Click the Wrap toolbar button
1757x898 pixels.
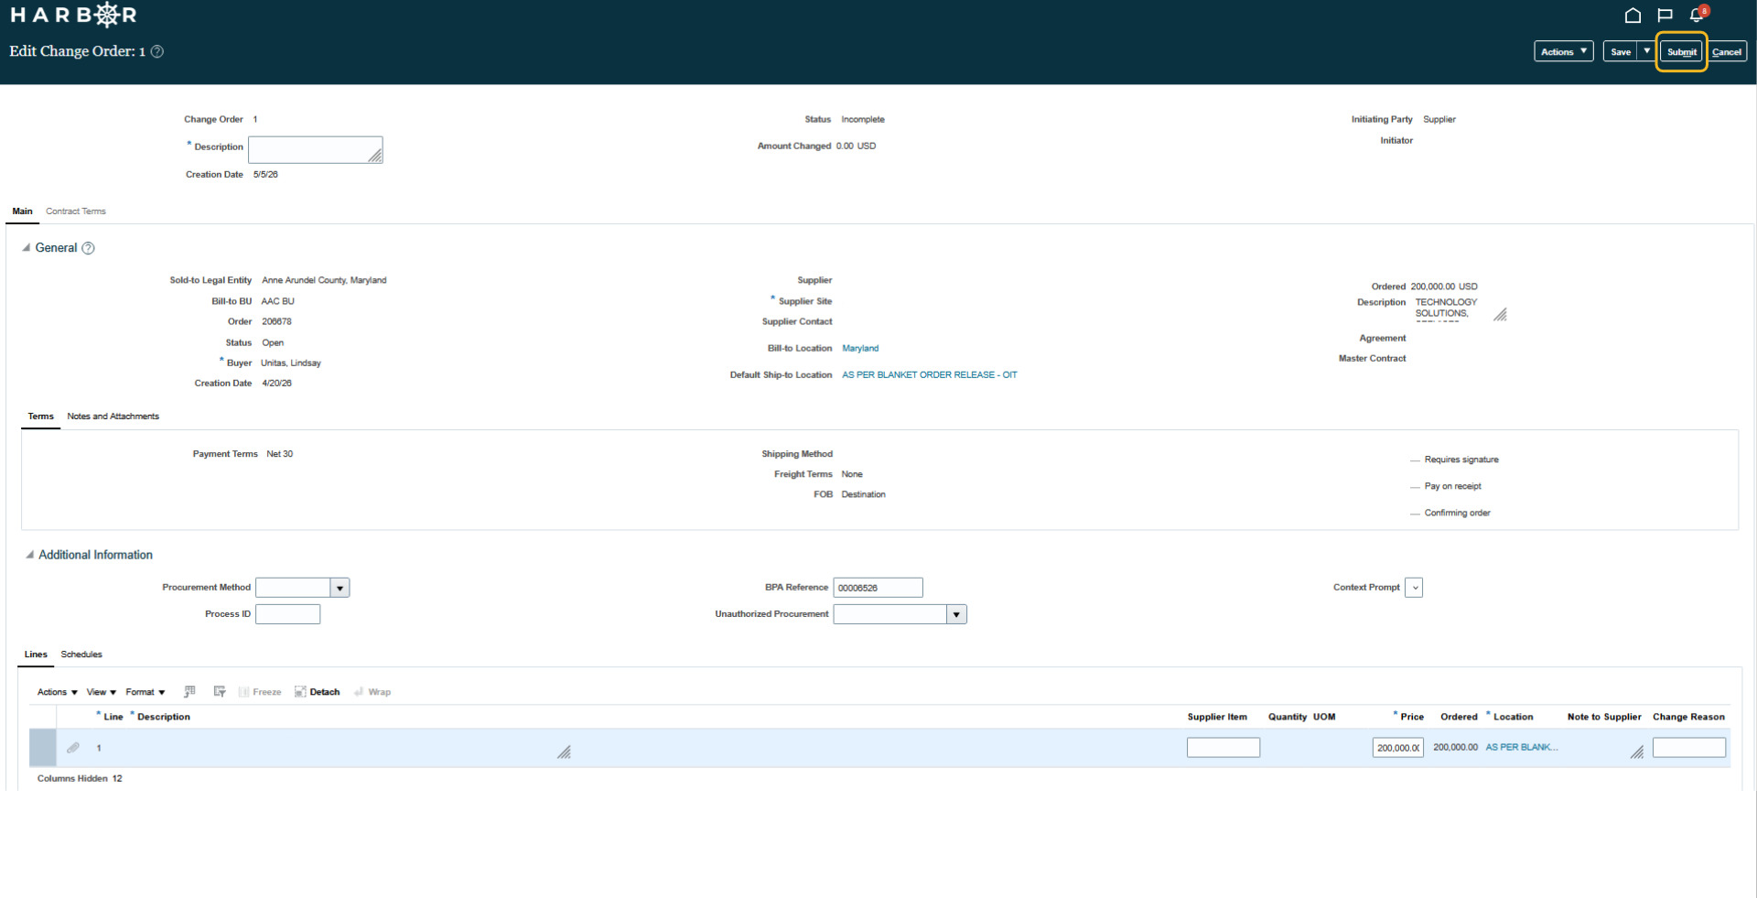(372, 692)
